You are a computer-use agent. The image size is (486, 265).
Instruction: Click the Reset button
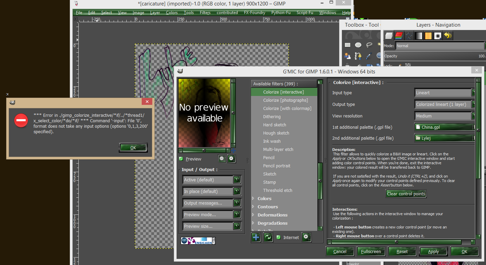pyautogui.click(x=402, y=251)
